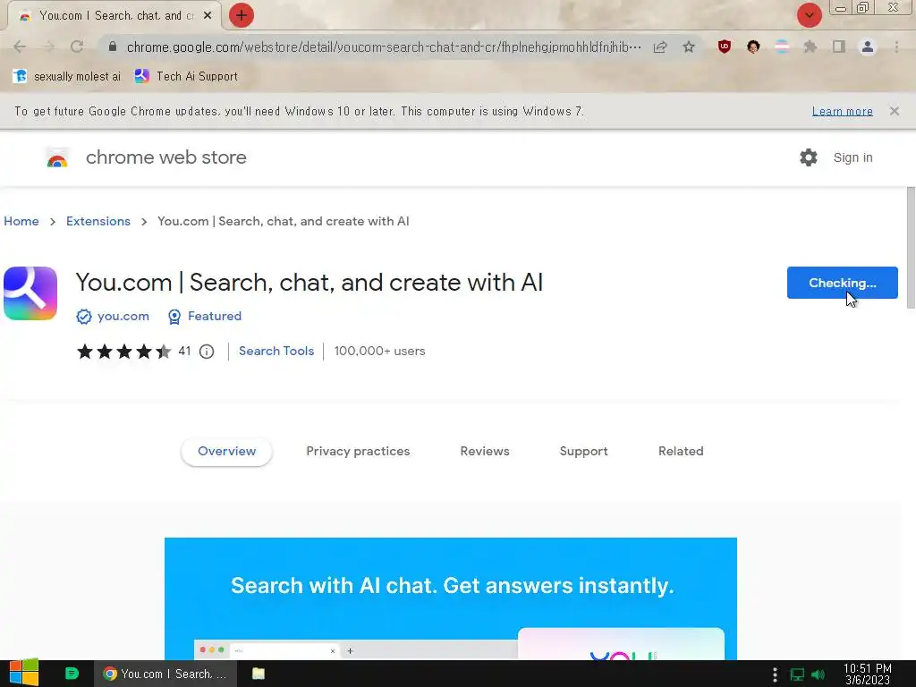
Task: Click the Chrome Web Store rainbow logo
Action: (57, 157)
